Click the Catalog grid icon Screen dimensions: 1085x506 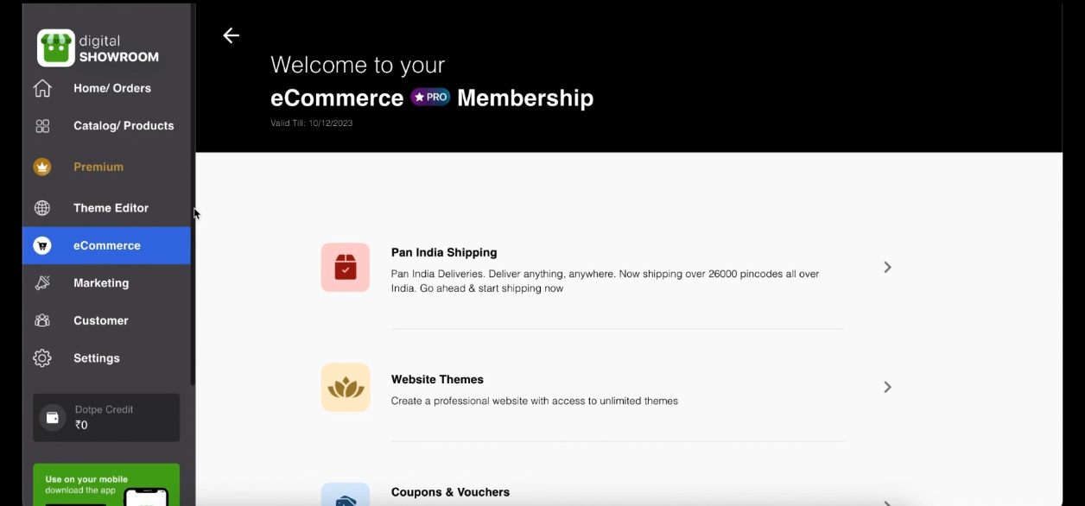pyautogui.click(x=42, y=126)
